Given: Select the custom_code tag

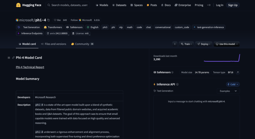Looking at the screenshot, I should 182,27.
